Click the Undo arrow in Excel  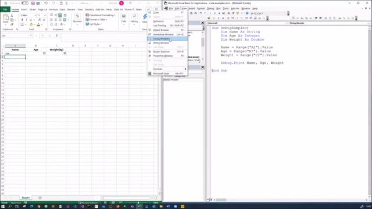[46, 3]
